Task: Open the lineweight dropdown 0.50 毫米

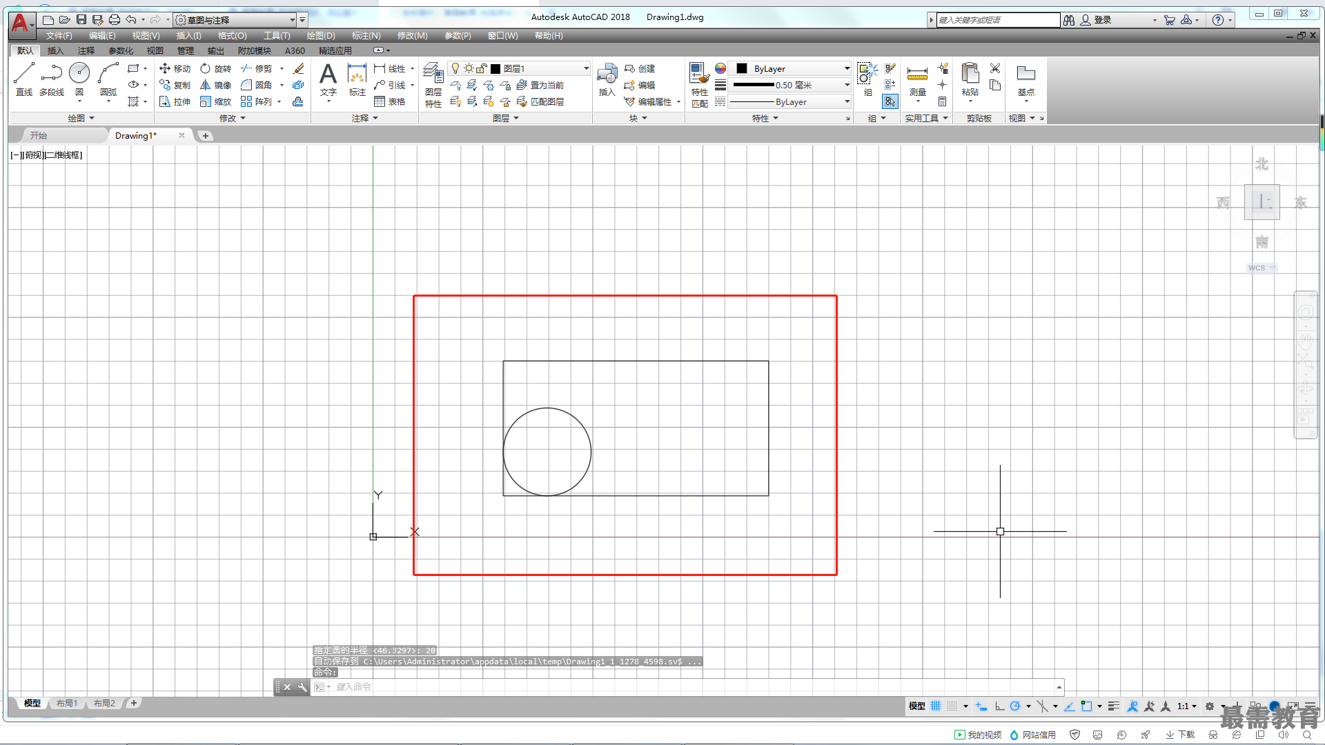Action: 791,85
